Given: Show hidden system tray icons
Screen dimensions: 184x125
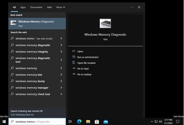Looking at the screenshot, I should [x=152, y=122].
